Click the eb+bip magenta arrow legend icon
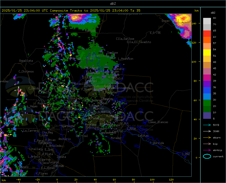This screenshot has height=183, width=226. 207,150
